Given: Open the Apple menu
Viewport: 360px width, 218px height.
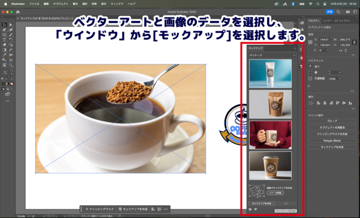Looking at the screenshot, I should [5, 4].
